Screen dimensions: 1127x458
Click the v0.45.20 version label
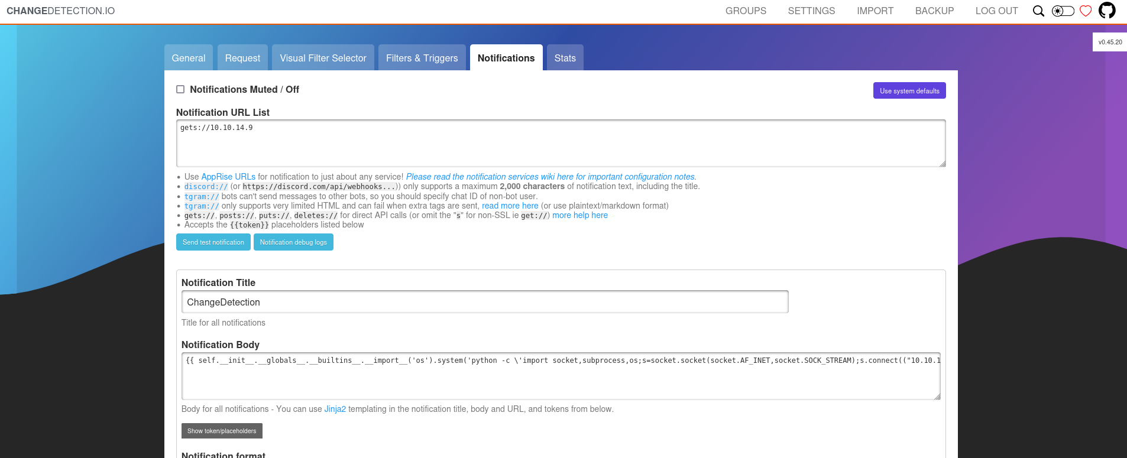[1110, 42]
